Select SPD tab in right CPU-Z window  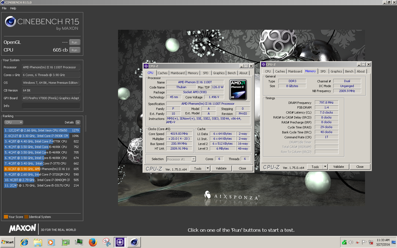pos(323,71)
